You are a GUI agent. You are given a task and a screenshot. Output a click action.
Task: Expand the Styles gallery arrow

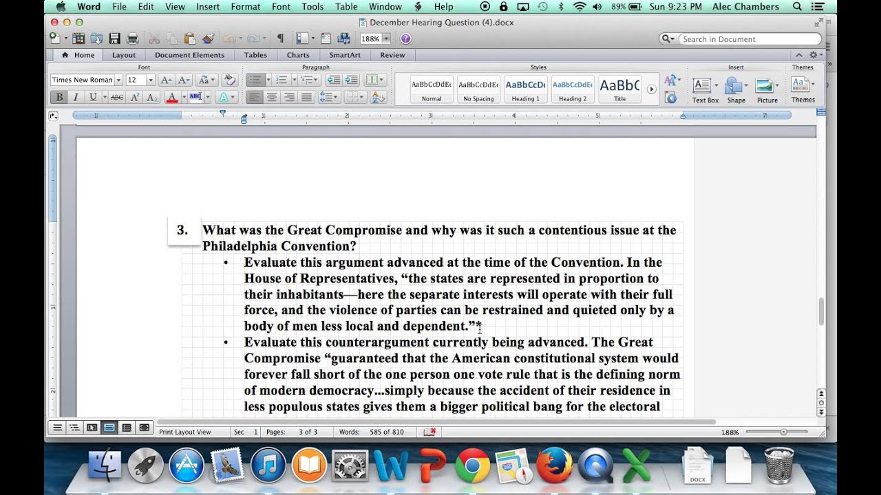point(651,89)
